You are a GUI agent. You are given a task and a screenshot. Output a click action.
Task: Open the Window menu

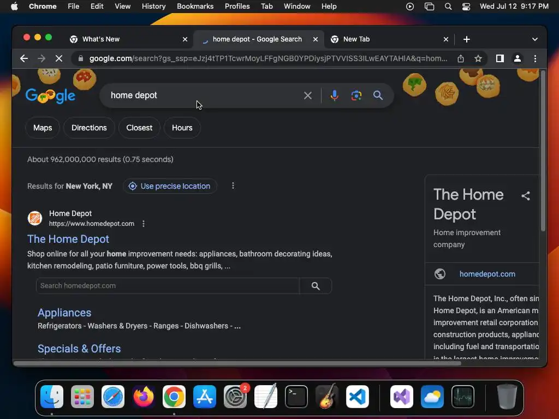click(297, 7)
